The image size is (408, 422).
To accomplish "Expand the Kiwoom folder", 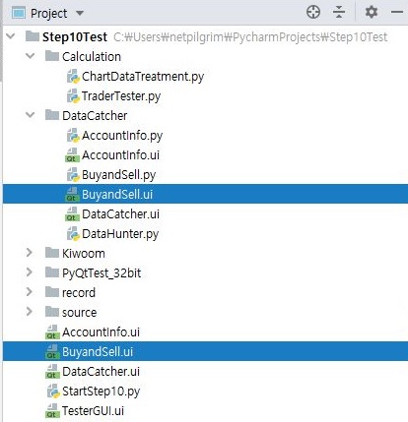I will [30, 253].
